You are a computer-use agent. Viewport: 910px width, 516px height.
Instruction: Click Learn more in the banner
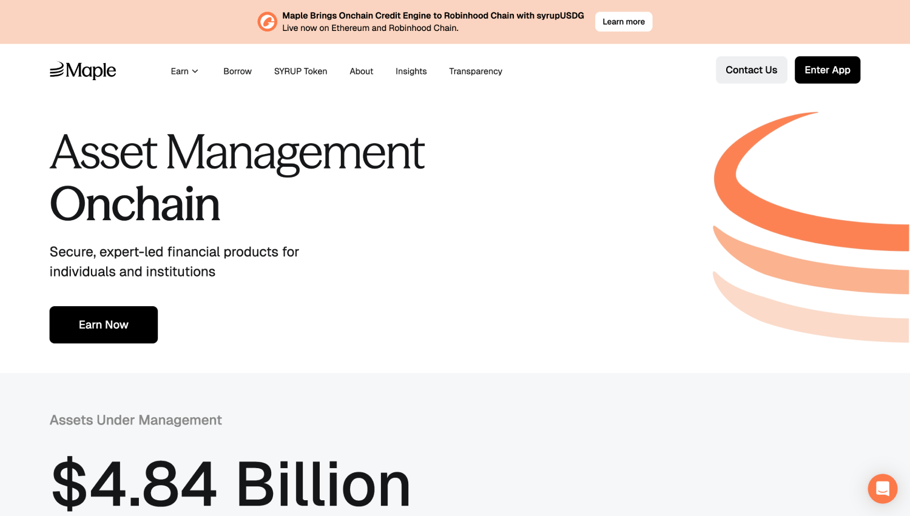tap(624, 22)
